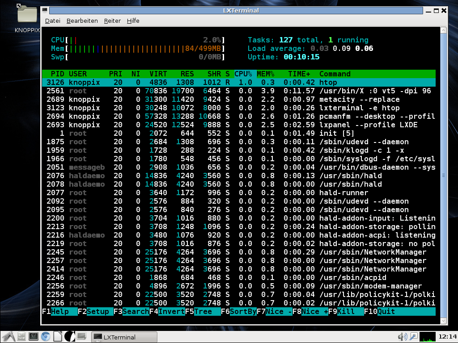Mute audio via the speaker tray icon
The height and width of the screenshot is (343, 458).
coord(402,336)
